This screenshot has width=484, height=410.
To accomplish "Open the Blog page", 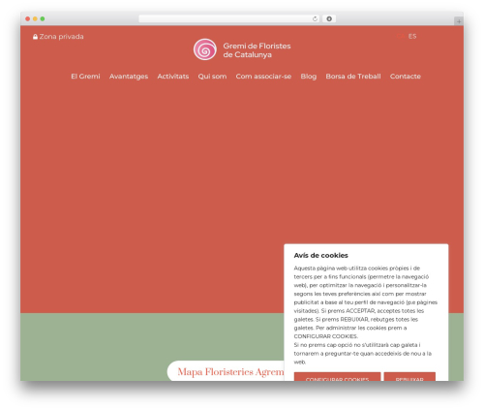I will [x=309, y=77].
